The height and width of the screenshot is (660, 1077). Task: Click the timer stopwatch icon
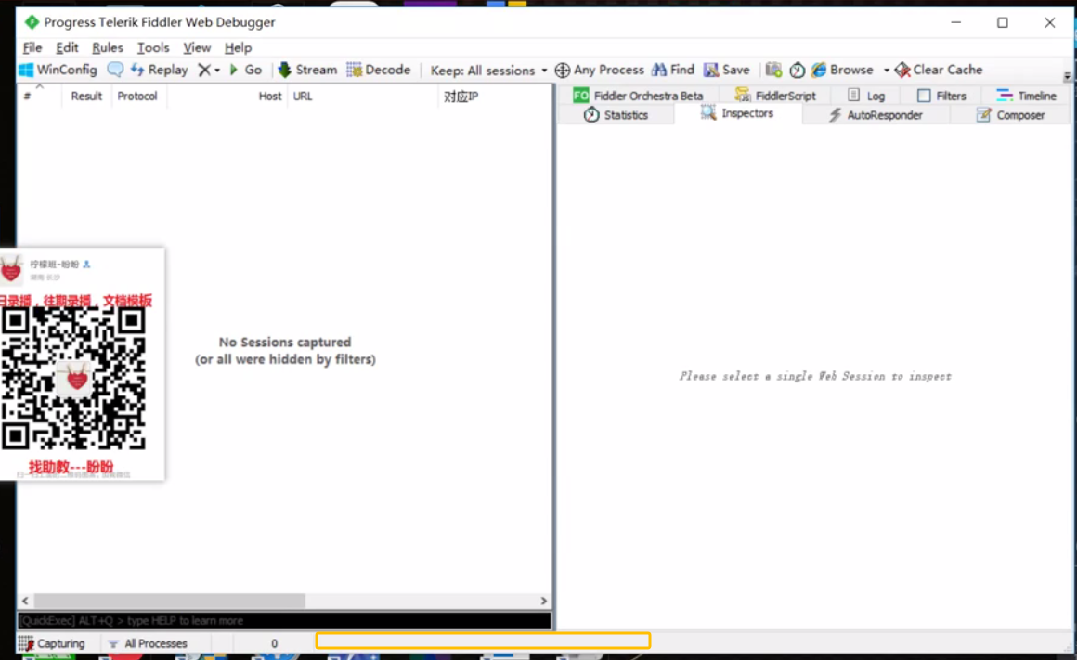tap(797, 70)
